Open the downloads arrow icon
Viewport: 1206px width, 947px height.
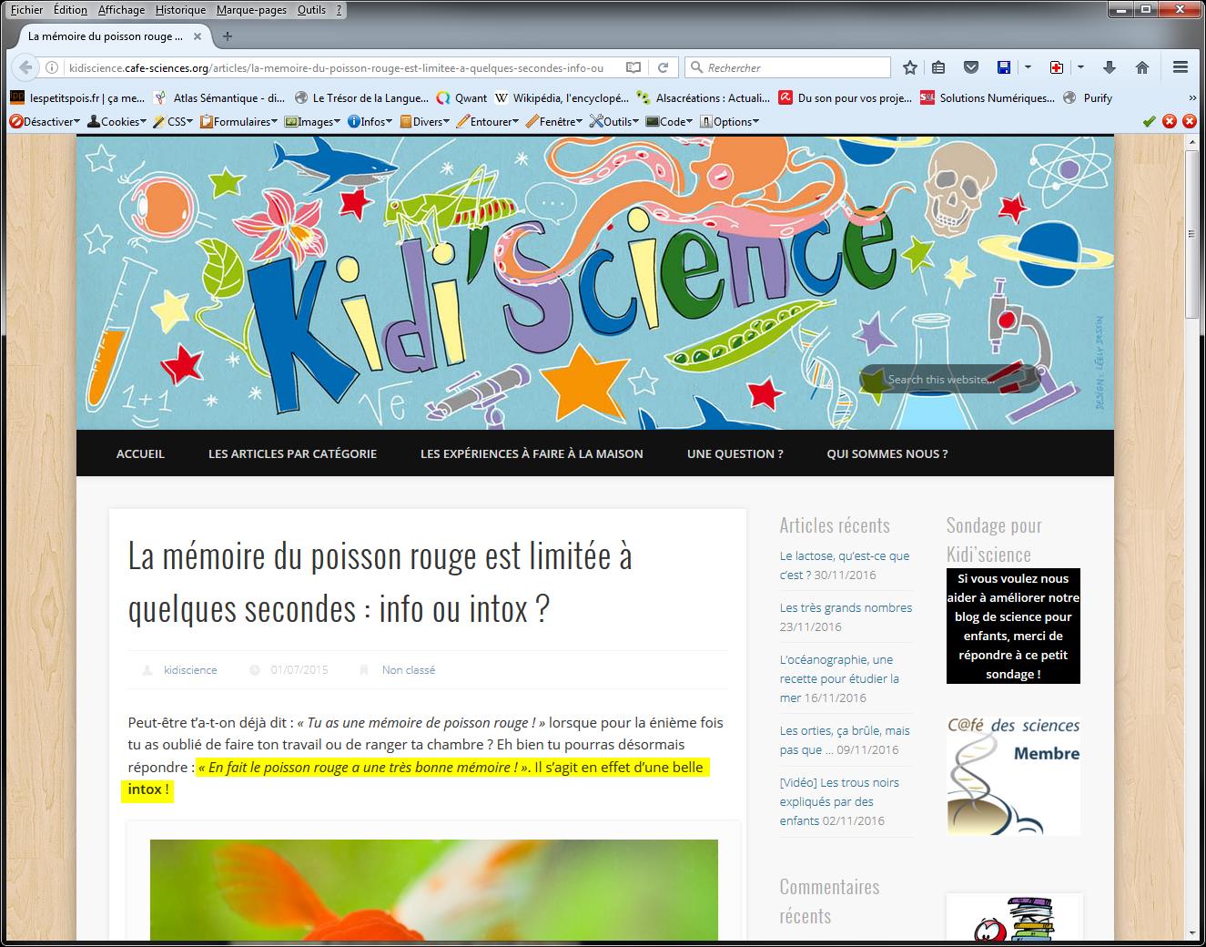(1109, 67)
